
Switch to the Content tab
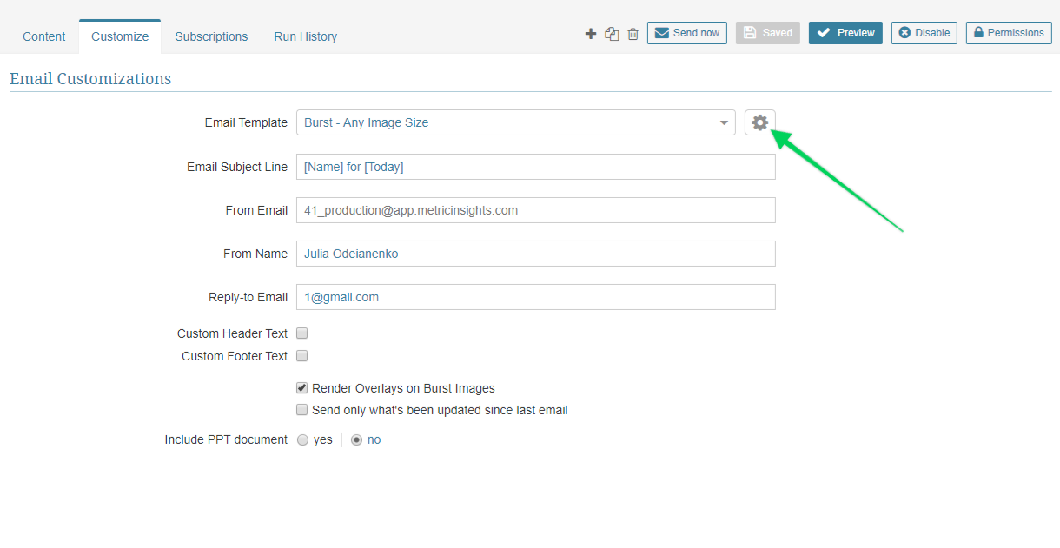tap(44, 36)
